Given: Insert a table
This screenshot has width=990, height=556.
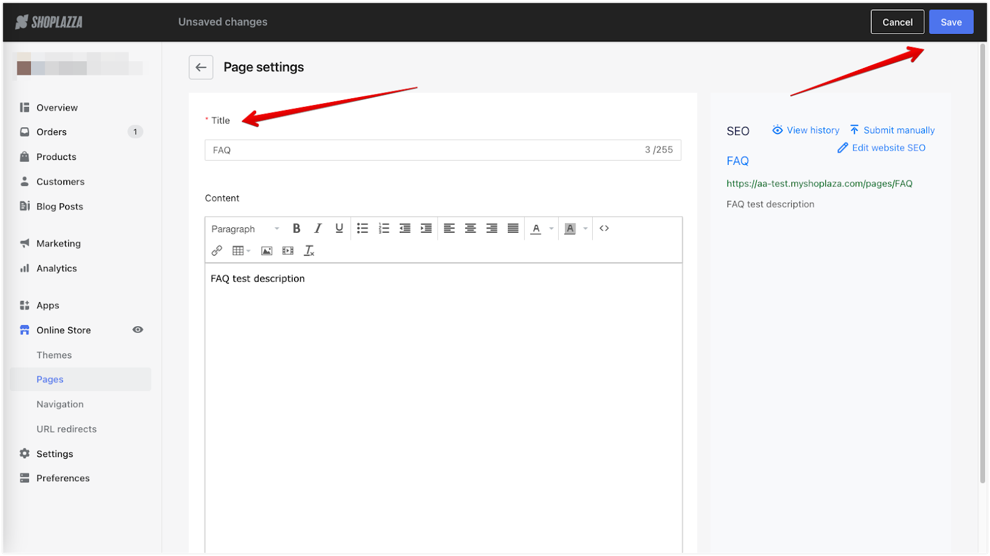Looking at the screenshot, I should 238,251.
